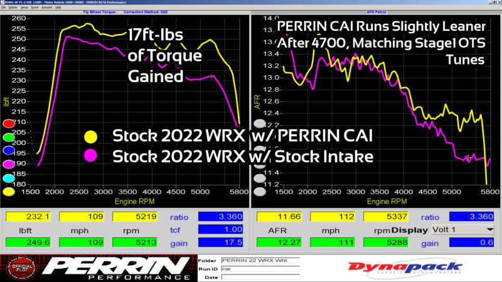Click the magenta run color circle

[9, 164]
